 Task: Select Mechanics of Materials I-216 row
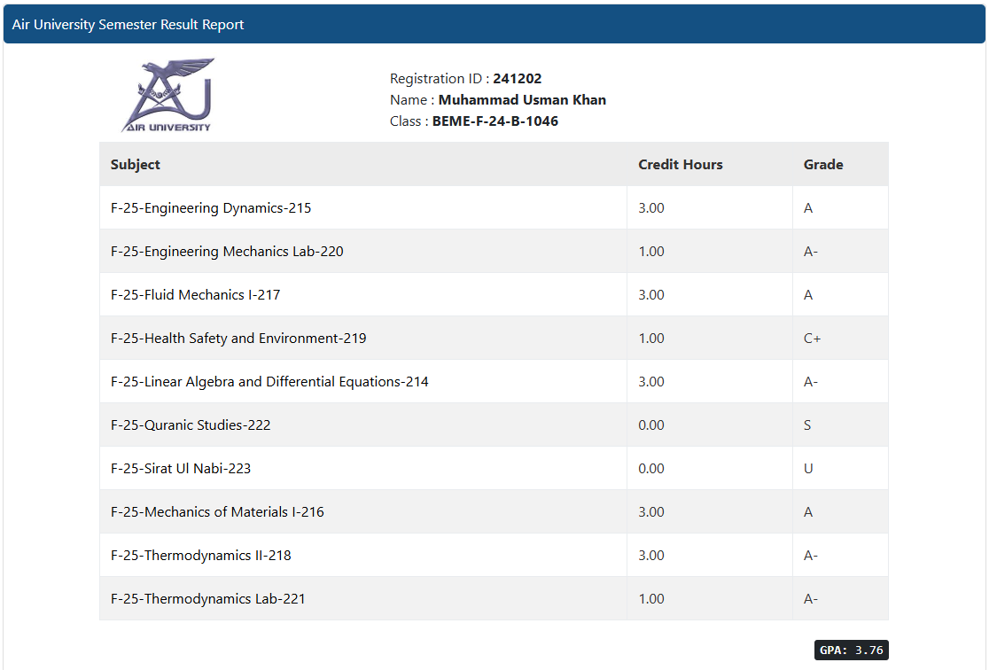pos(217,512)
